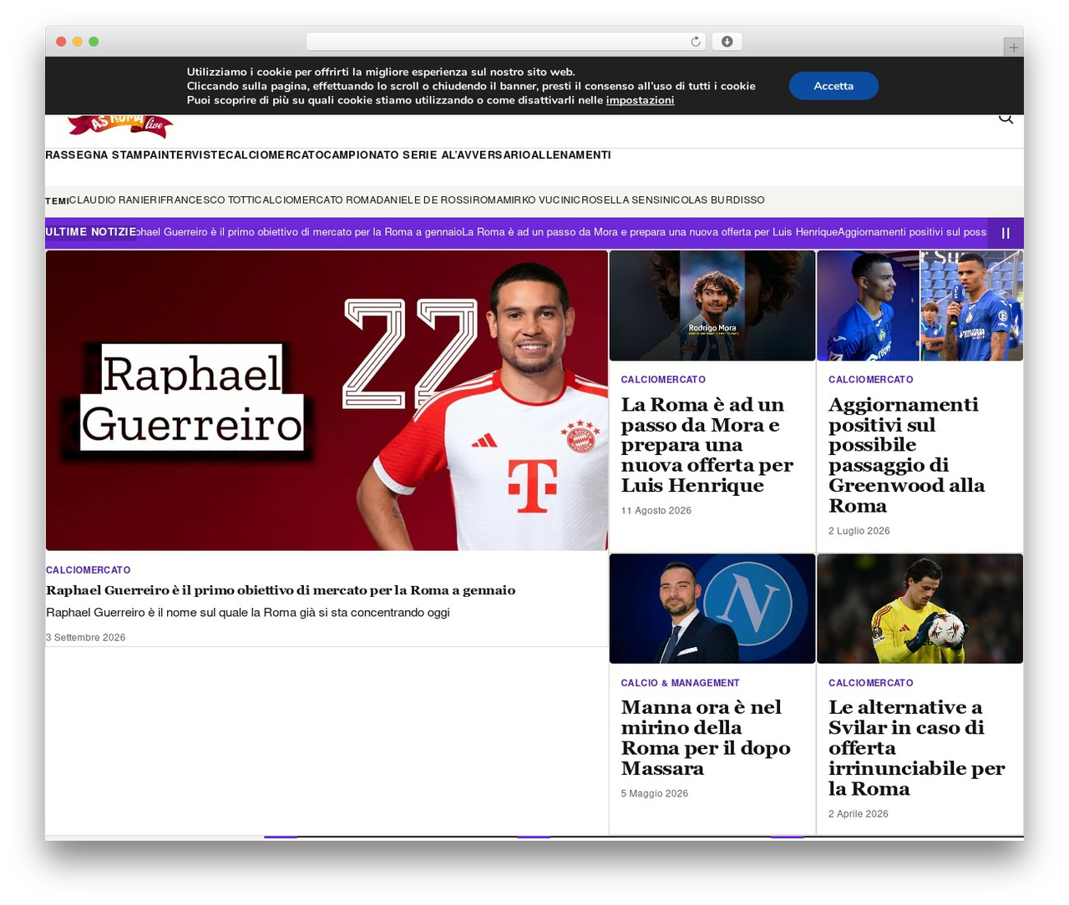Click the search magnifier icon
1069x905 pixels.
pos(1006,118)
